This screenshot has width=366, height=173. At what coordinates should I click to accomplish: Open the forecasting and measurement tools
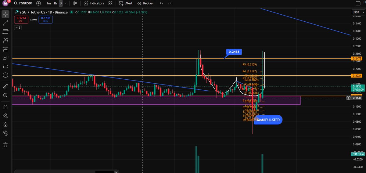pos(5,49)
